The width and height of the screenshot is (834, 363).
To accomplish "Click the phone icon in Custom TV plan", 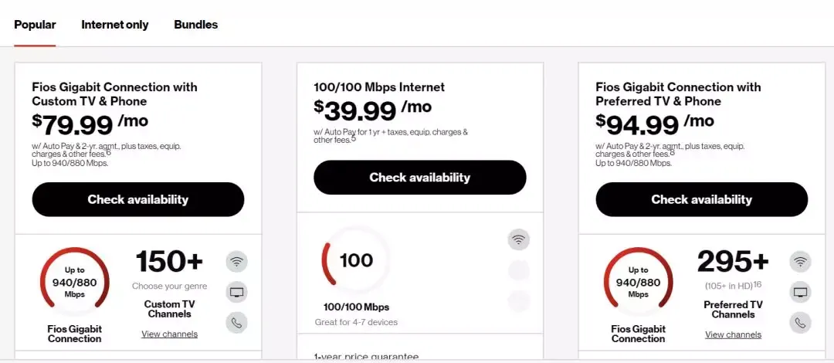I will pyautogui.click(x=237, y=323).
